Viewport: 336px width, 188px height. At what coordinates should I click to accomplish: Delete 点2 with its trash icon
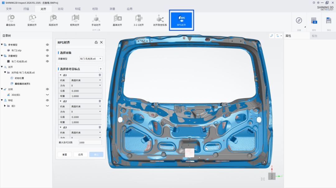[100, 101]
